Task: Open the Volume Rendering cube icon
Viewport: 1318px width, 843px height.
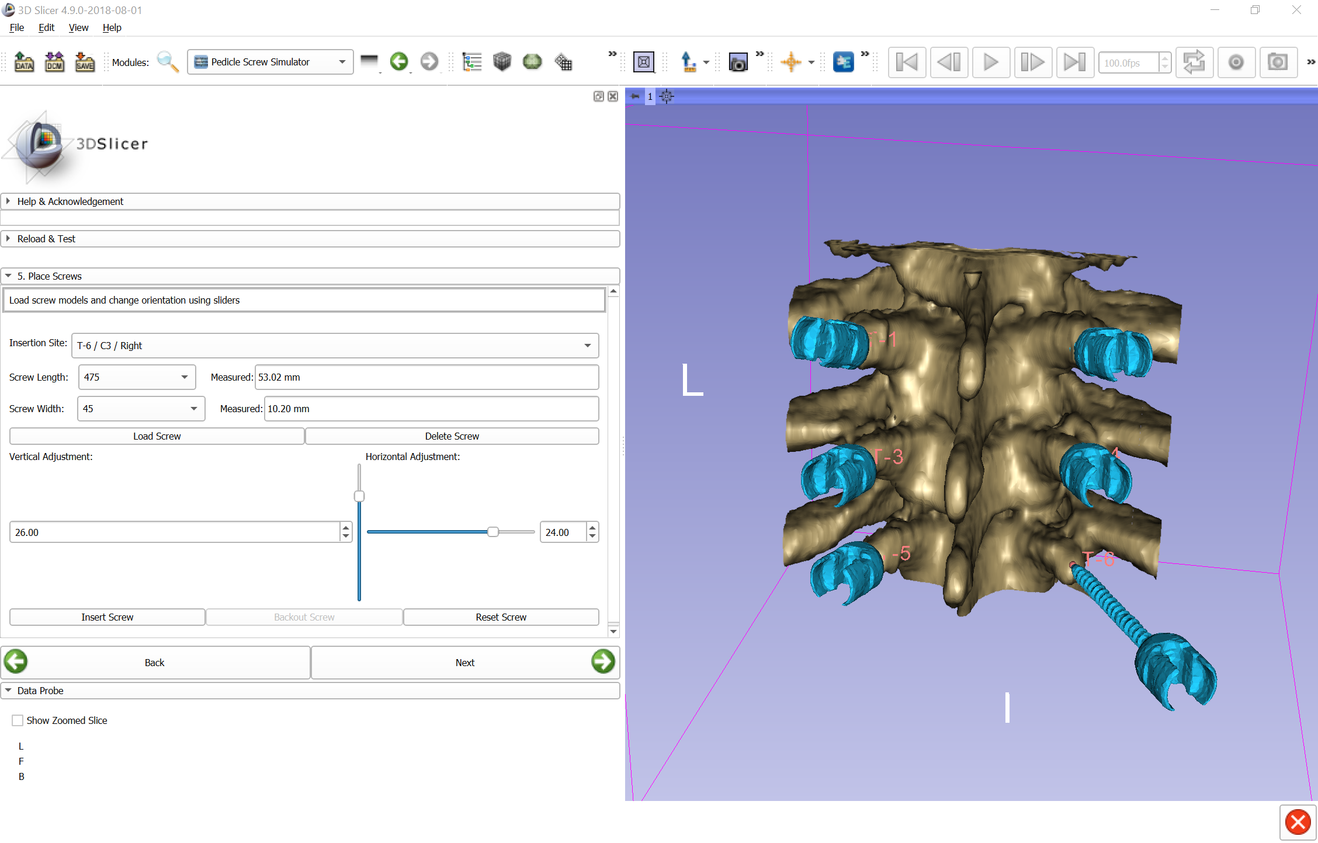Action: pos(502,62)
